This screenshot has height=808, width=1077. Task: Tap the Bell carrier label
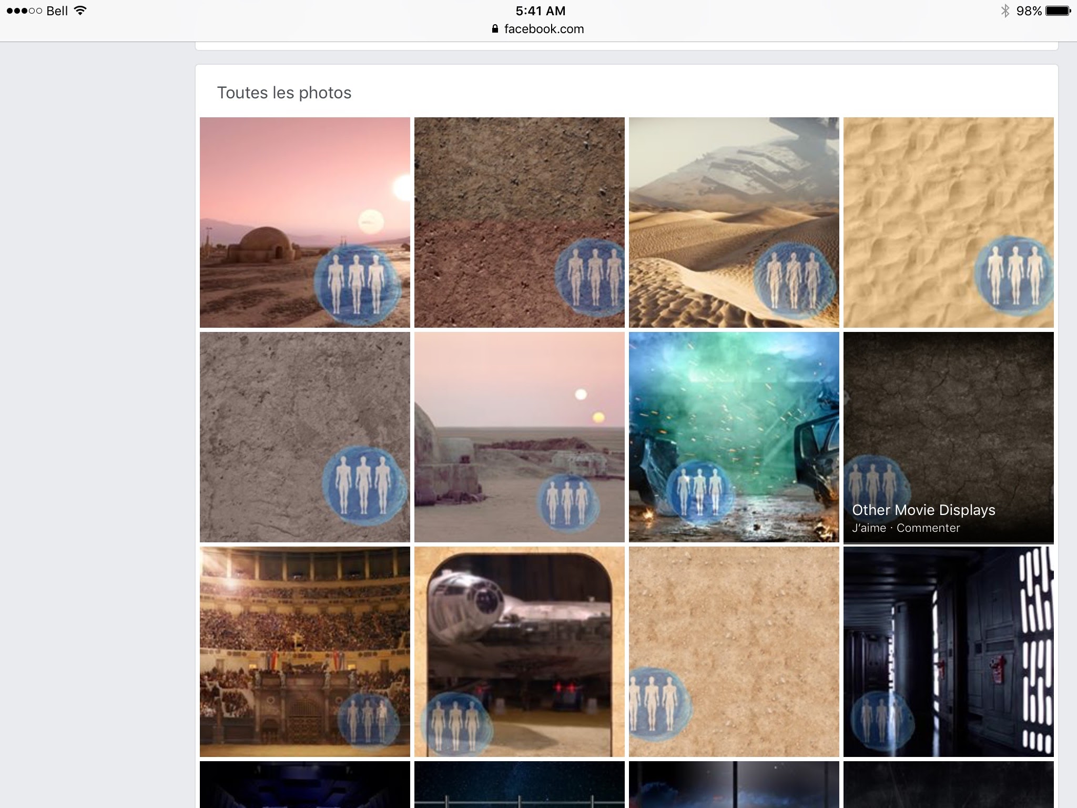pos(57,11)
